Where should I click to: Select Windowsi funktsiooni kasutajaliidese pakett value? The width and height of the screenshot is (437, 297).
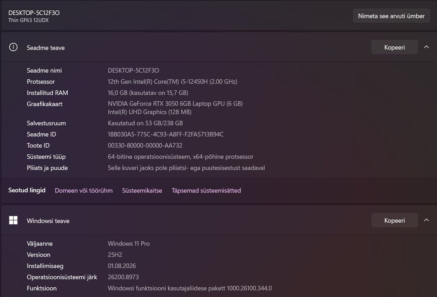click(x=190, y=288)
